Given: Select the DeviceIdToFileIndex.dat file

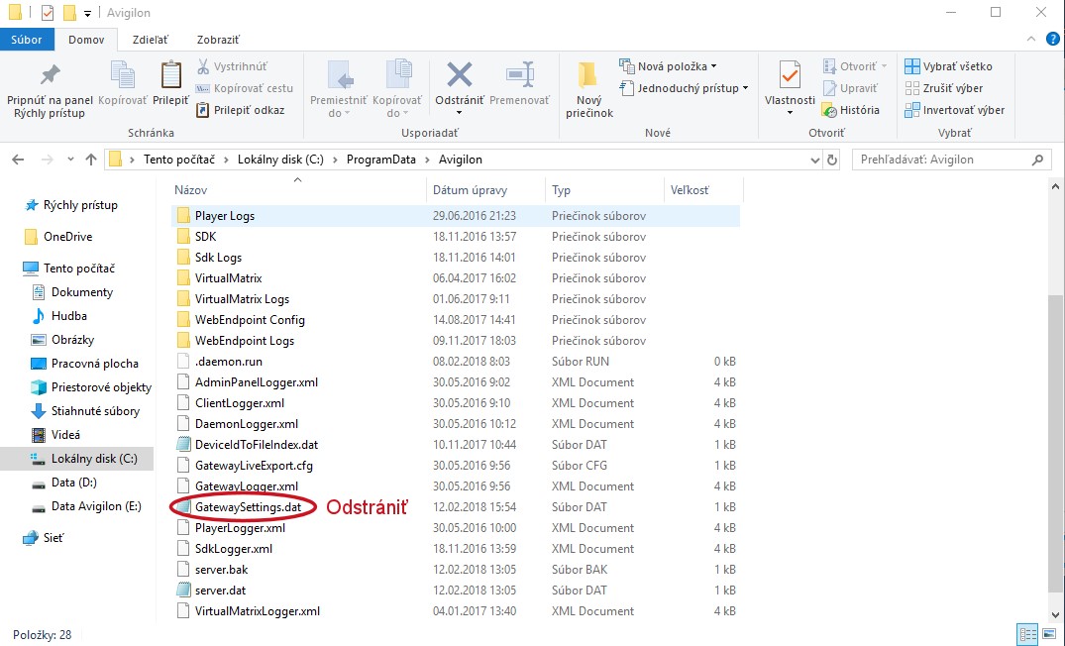Looking at the screenshot, I should [257, 444].
